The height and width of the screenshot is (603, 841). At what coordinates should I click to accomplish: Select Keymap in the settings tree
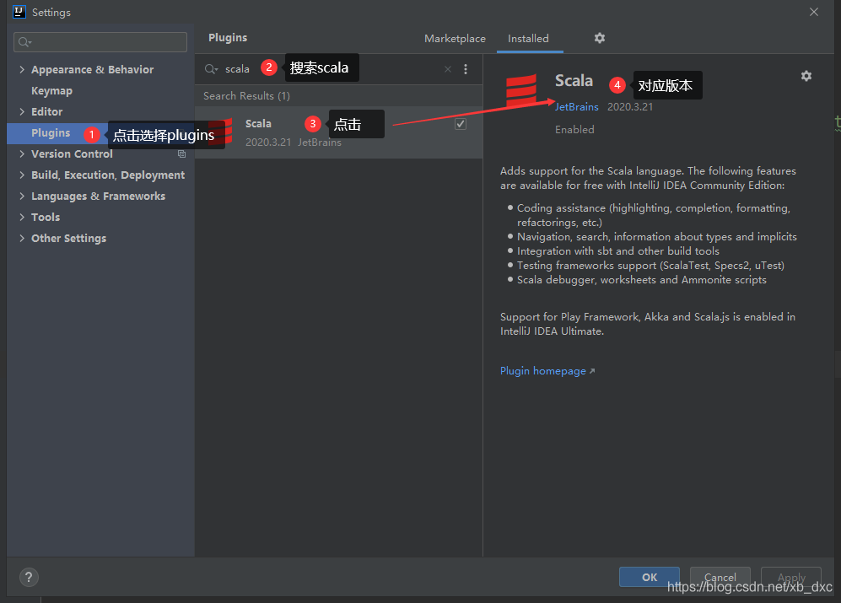51,91
